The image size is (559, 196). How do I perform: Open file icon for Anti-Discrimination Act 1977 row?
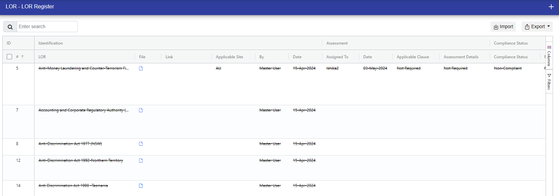pos(141,144)
